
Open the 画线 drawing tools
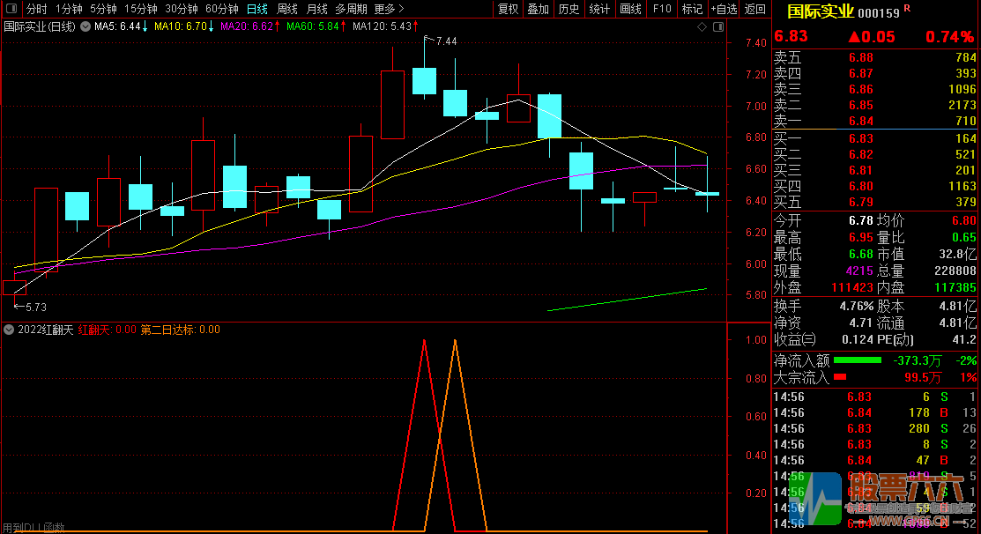630,9
